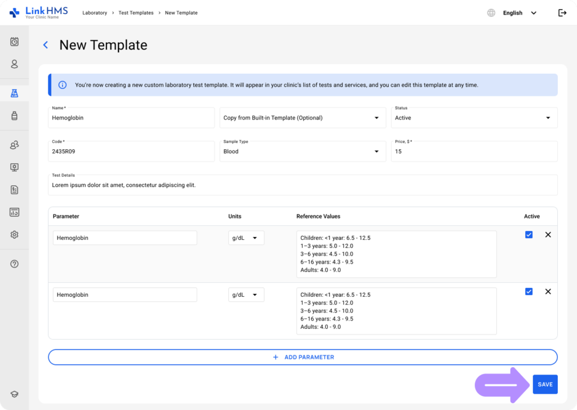The height and width of the screenshot is (410, 577).
Task: Open Copy from Built-in Template dropdown
Action: pyautogui.click(x=303, y=118)
